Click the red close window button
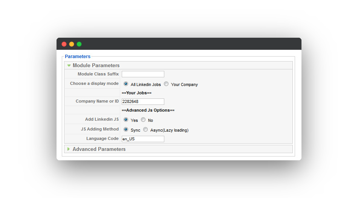Screen dimensions: 358x198 tap(64, 44)
